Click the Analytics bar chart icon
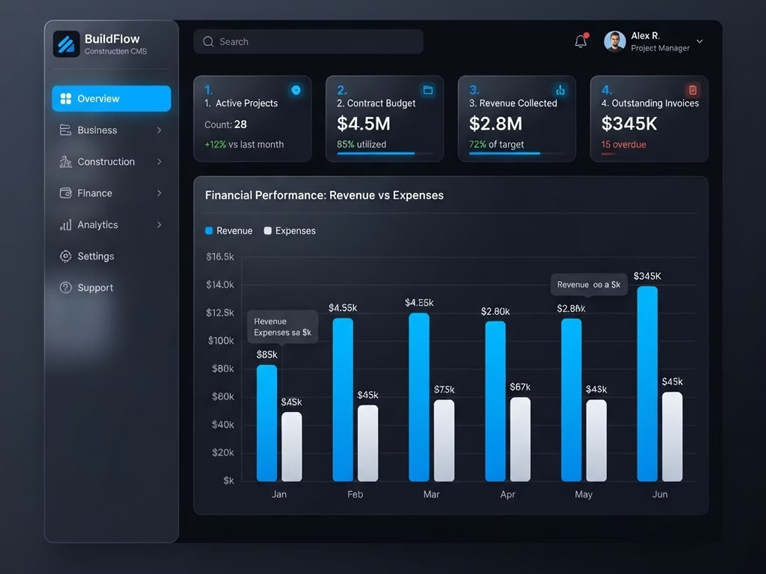The width and height of the screenshot is (766, 574). (66, 225)
